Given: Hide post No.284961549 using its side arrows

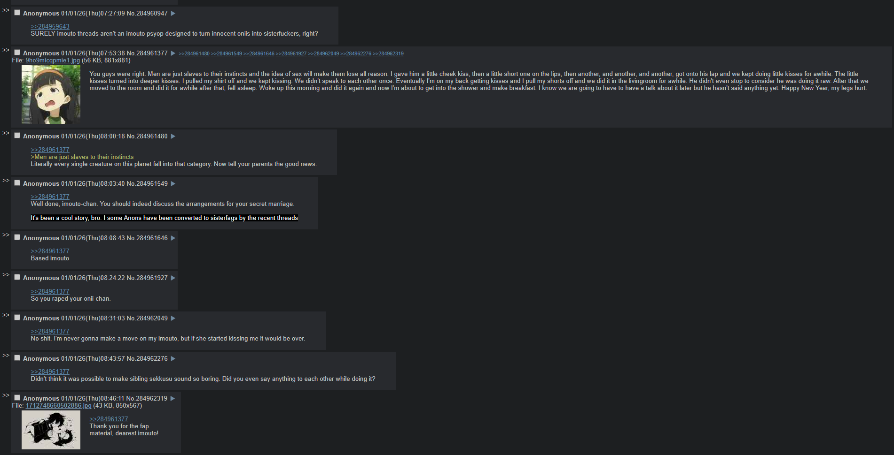Looking at the screenshot, I should 6,180.
